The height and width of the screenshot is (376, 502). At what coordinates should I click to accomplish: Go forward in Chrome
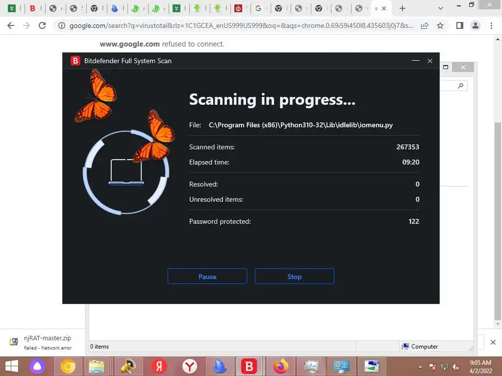point(26,25)
